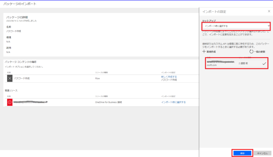Click the red warning icon in 関連リソース
Image resolution: width=273 pixels, height=157 pixels.
(10, 102)
